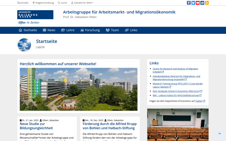
Task: Click the person icon beside Fakultät für WiWi
Action: coord(72,3)
